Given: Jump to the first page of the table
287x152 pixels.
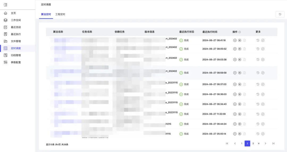Looking at the screenshot, I should (227, 144).
